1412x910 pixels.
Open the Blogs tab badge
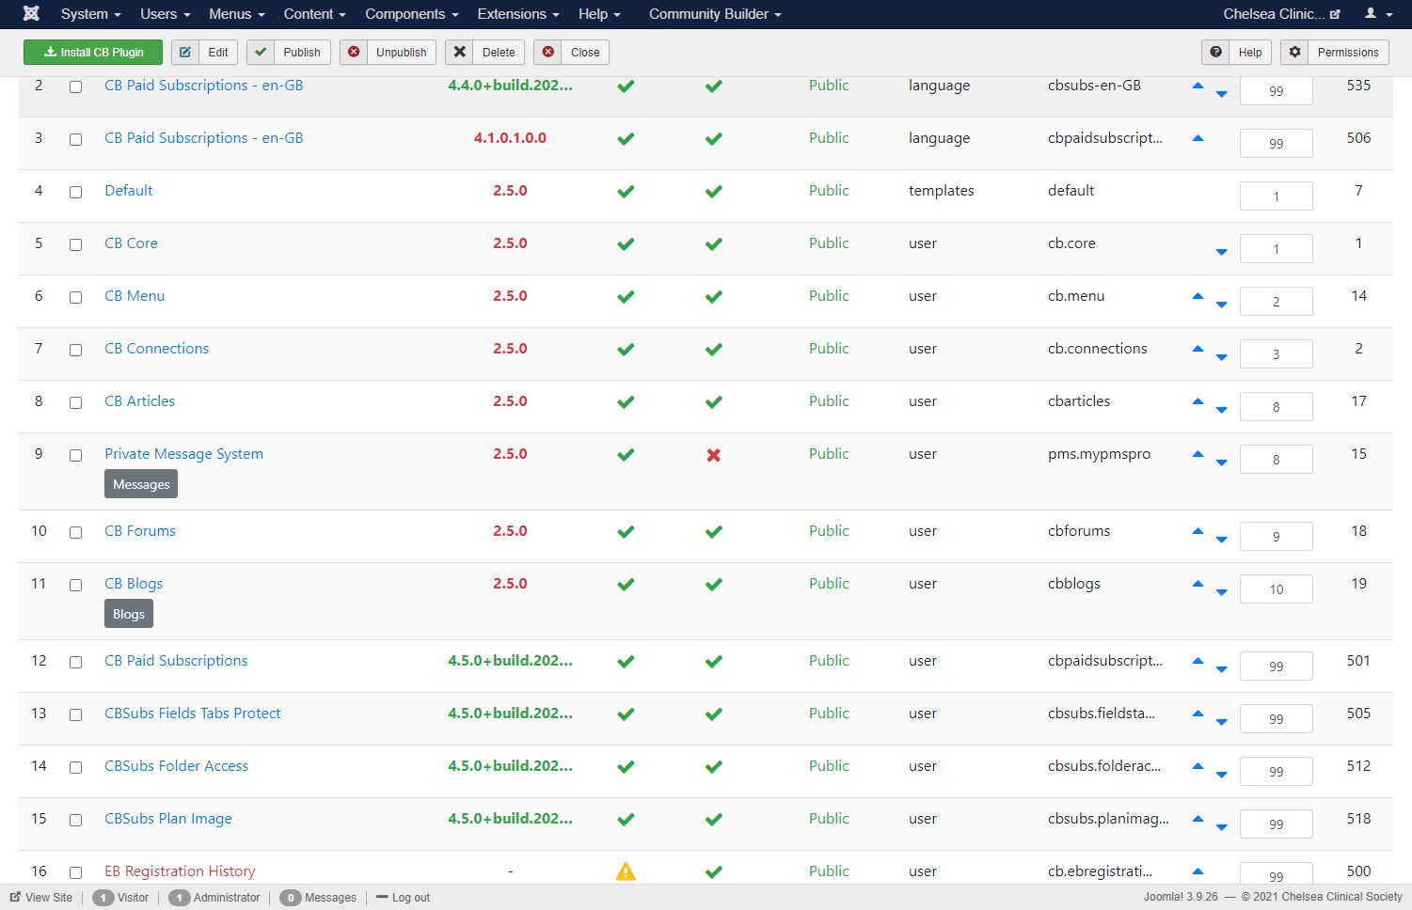129,614
